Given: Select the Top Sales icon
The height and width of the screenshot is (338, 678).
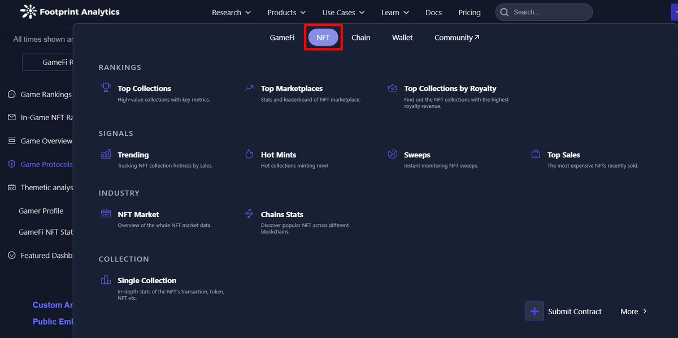Looking at the screenshot, I should pyautogui.click(x=536, y=153).
